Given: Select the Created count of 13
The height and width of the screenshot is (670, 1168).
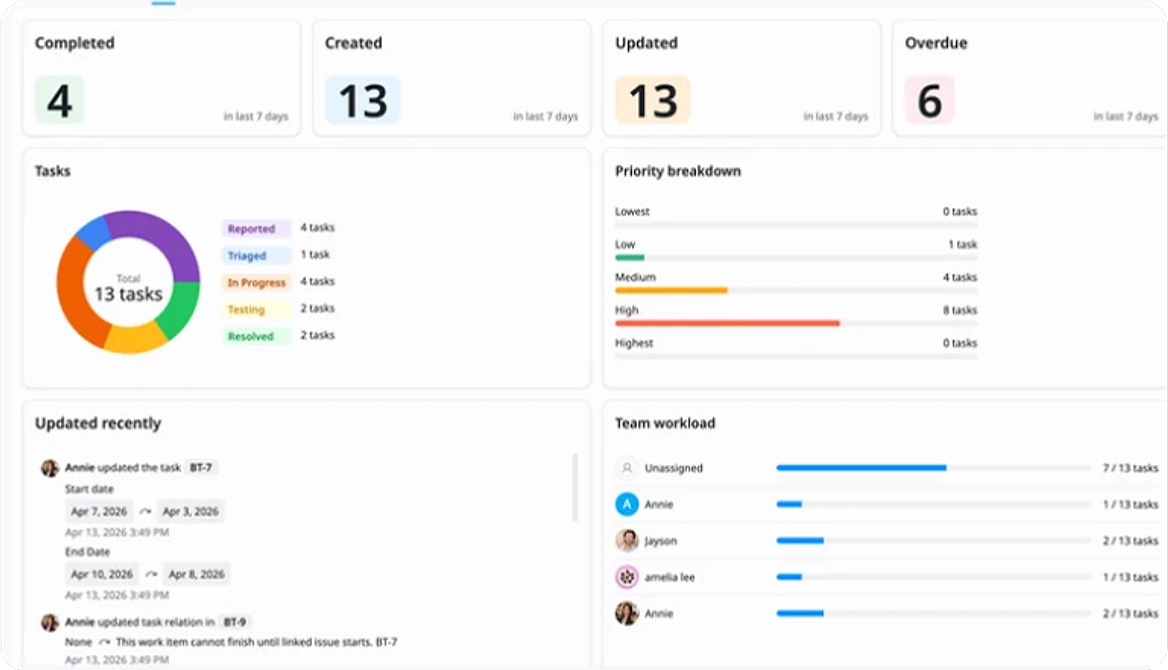Looking at the screenshot, I should click(363, 100).
